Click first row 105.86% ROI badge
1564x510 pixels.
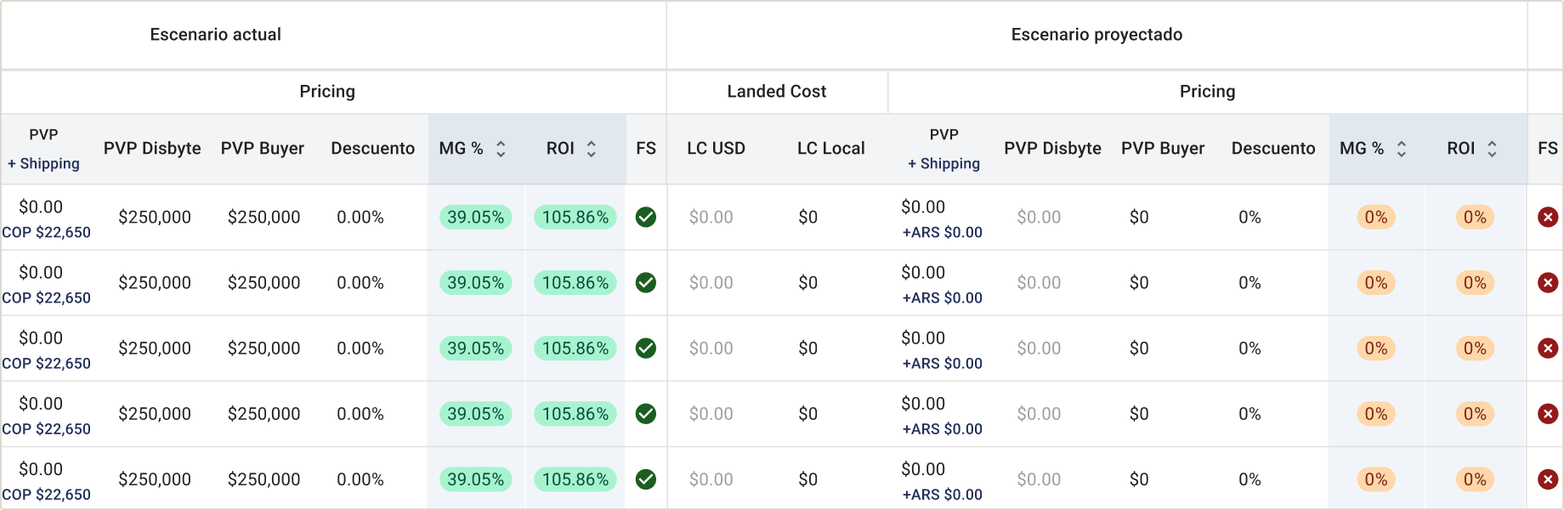click(575, 217)
